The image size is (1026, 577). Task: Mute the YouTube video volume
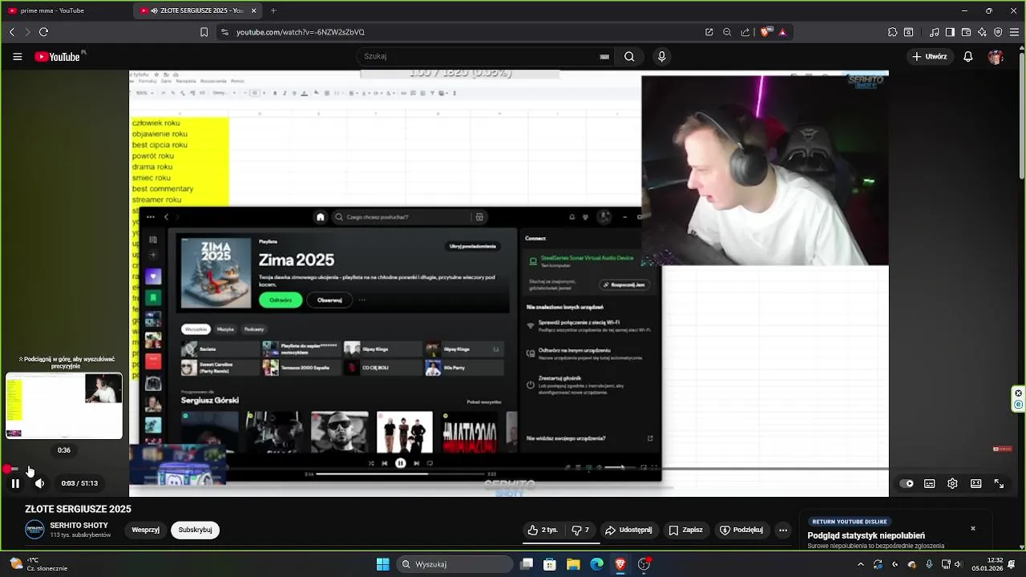click(39, 483)
